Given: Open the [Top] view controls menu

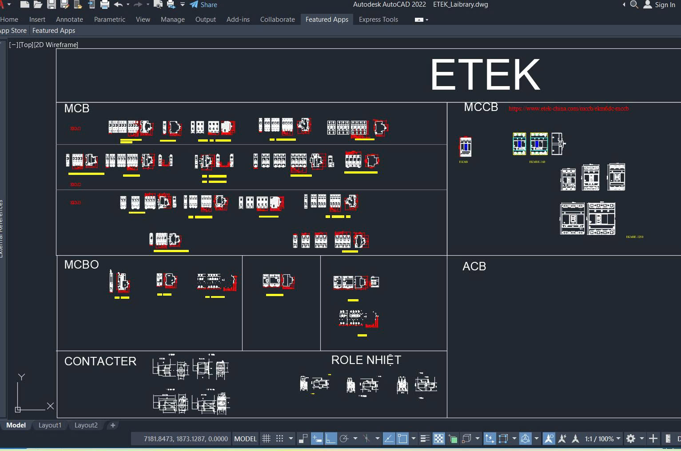Looking at the screenshot, I should [x=26, y=45].
